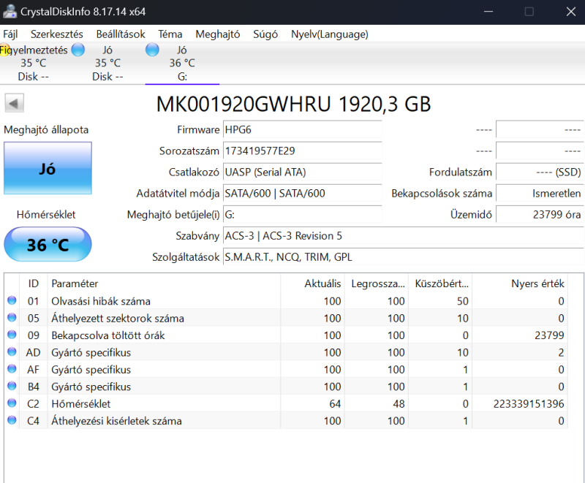This screenshot has width=585, height=483.
Task: Click status dot for row 01 Olvasási hibák
Action: 12,300
